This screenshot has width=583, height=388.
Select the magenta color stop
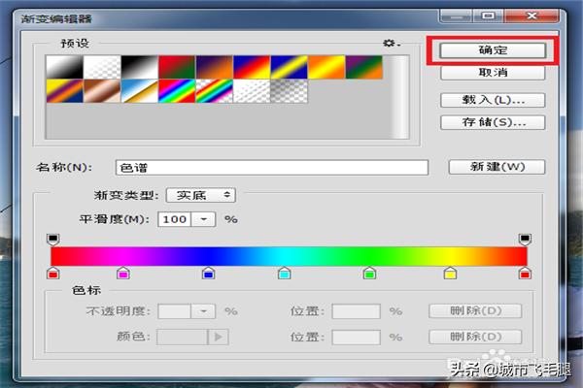(123, 273)
